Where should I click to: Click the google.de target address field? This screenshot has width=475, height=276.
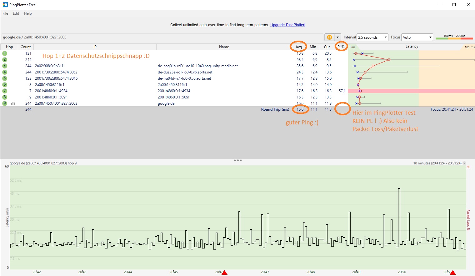[162, 37]
